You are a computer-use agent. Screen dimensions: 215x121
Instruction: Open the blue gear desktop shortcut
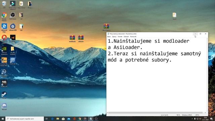coord(13,27)
